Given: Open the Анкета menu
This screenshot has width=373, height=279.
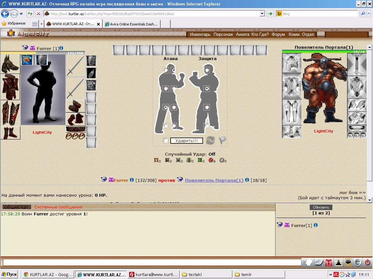Looking at the screenshot, I should pos(243,35).
